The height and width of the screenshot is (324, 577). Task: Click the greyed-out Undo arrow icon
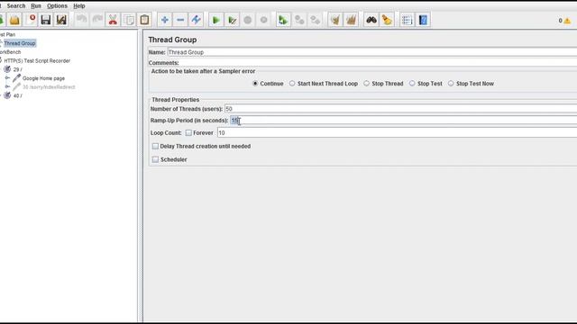81,20
